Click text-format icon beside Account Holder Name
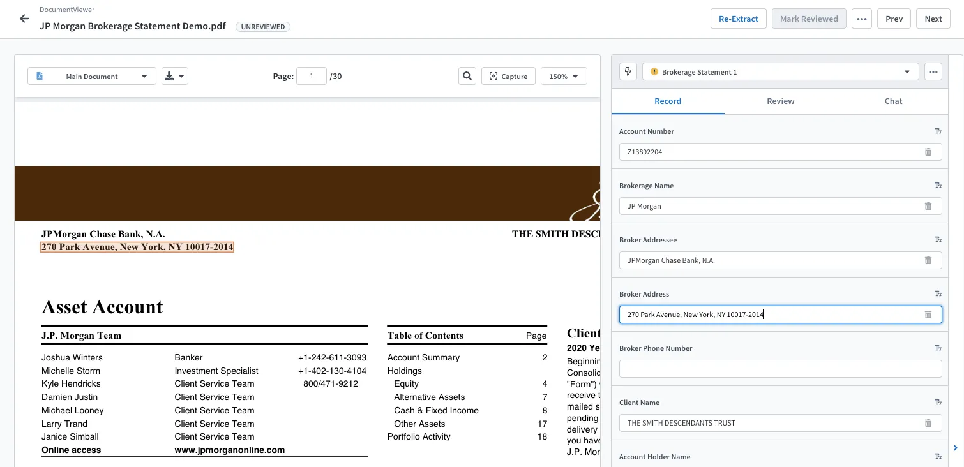This screenshot has height=467, width=964. pyautogui.click(x=938, y=457)
